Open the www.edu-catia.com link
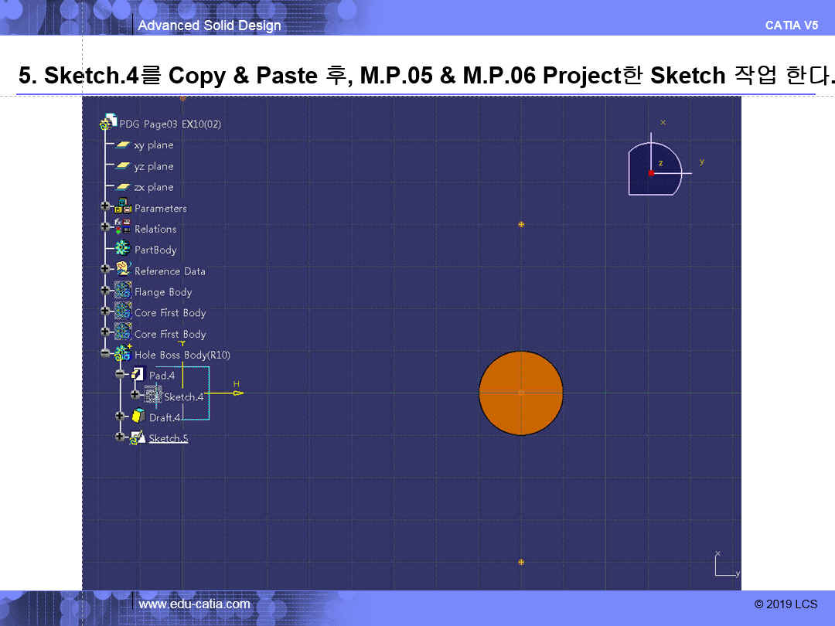 (194, 604)
